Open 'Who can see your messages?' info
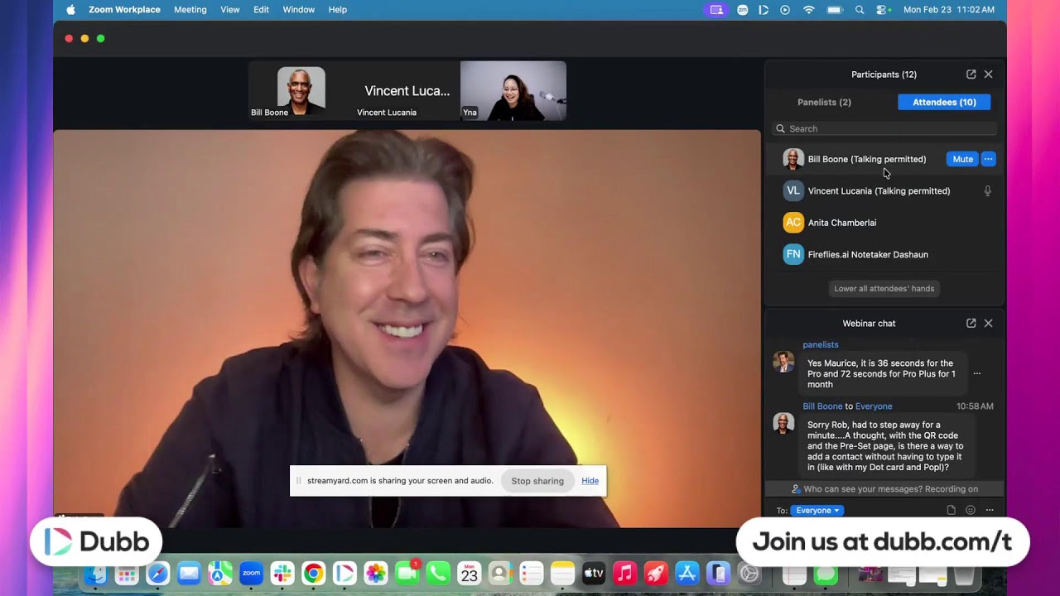This screenshot has height=596, width=1060. [x=884, y=489]
